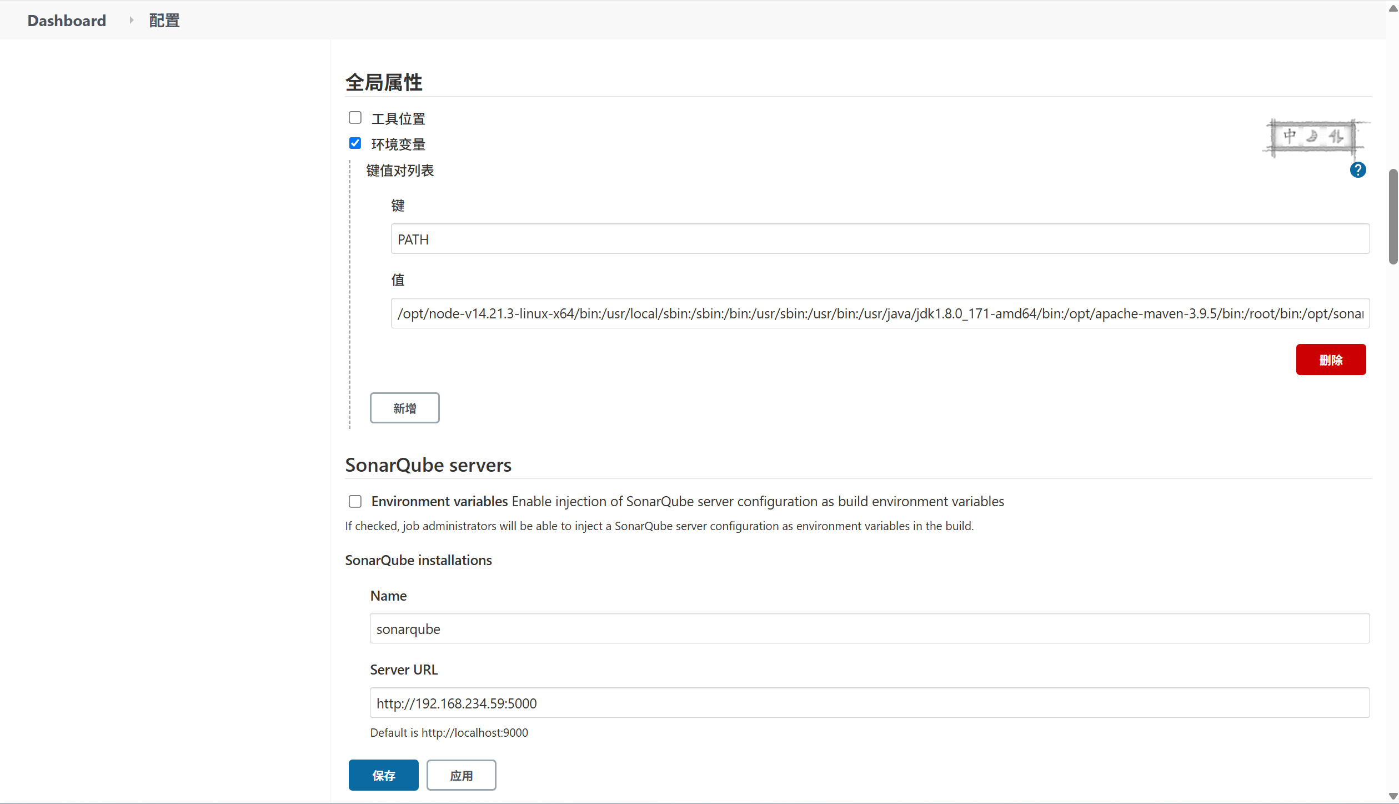Viewport: 1399px width, 804px height.
Task: Click the 配置 breadcrumb item
Action: [164, 21]
